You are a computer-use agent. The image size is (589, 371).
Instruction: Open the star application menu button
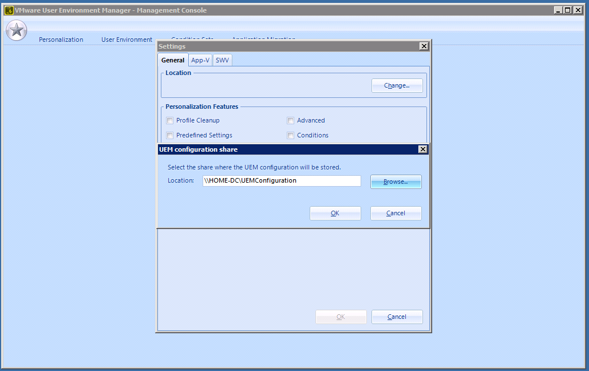click(x=17, y=30)
